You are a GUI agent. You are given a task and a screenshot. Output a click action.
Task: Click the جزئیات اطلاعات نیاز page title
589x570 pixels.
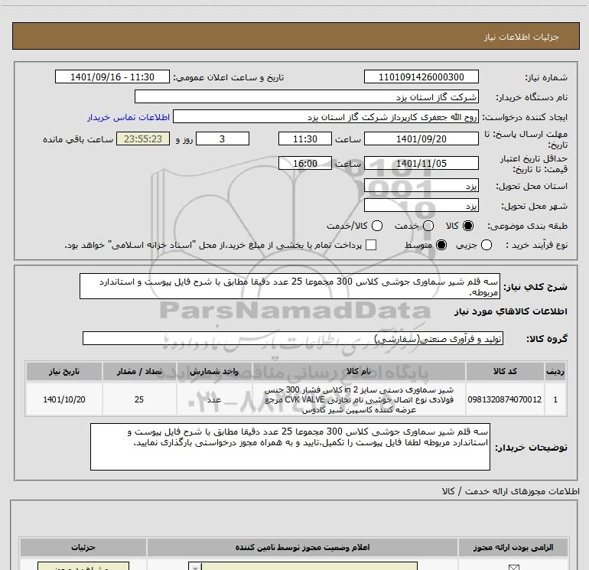522,37
